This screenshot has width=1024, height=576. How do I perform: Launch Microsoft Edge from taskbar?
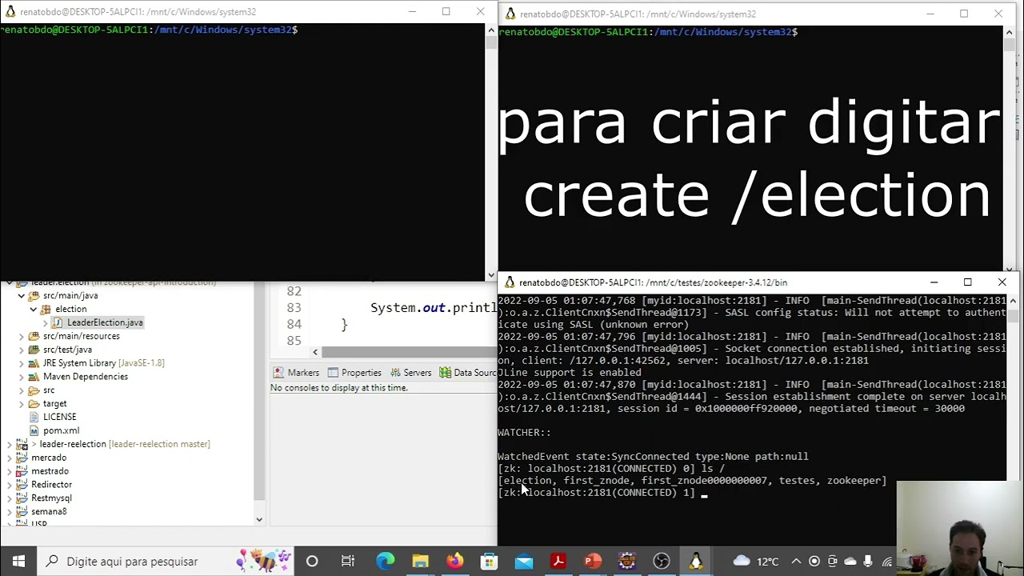(385, 562)
